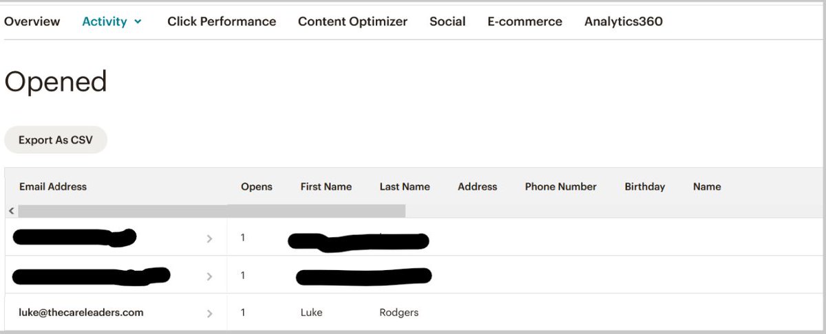
Task: Click the left arrow of horizontal scrollbar
Action: (11, 211)
